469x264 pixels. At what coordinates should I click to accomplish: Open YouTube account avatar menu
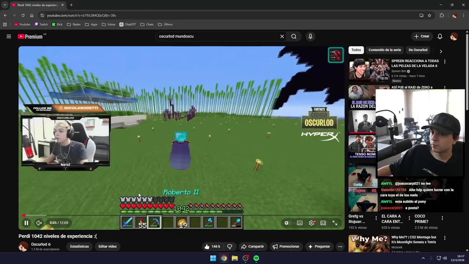[x=454, y=36]
